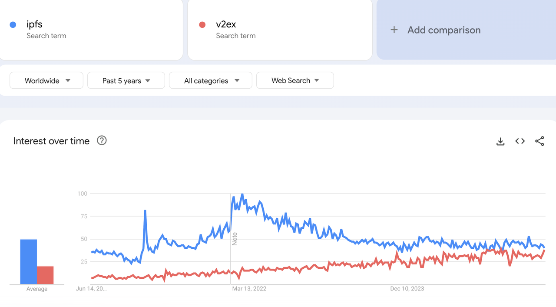Click the Mar 13, 2022 axis label

[x=249, y=288]
